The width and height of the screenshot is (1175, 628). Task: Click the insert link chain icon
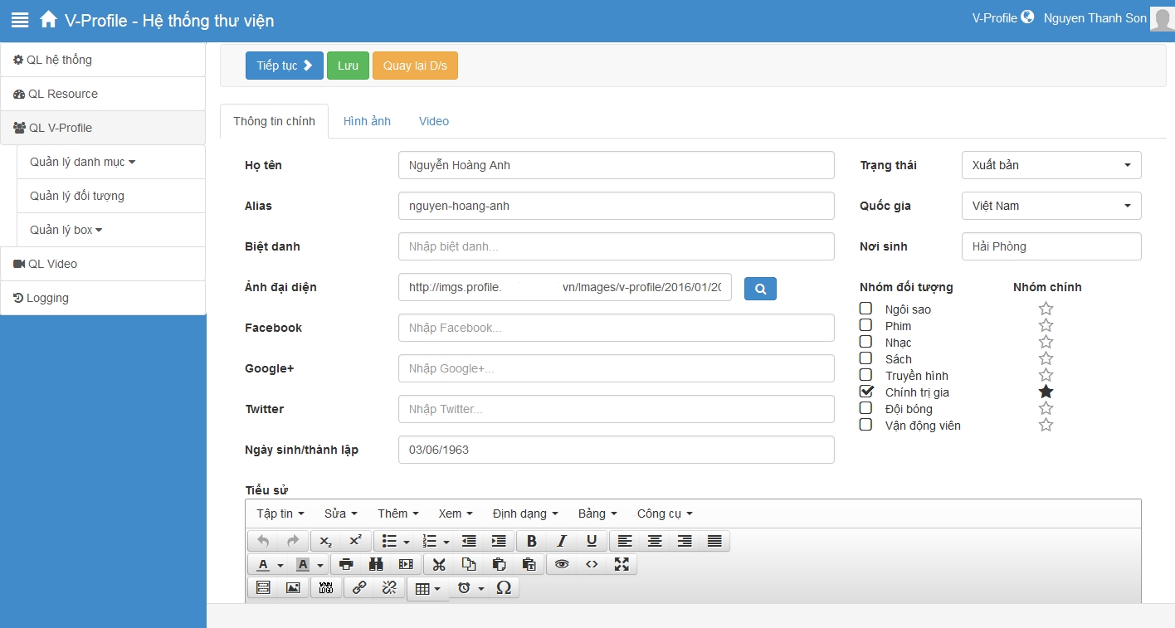tap(359, 587)
